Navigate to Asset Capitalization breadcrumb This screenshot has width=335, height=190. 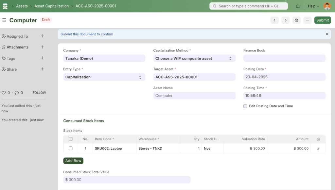click(52, 6)
